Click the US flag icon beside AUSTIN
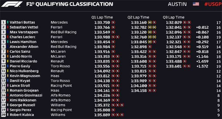 196,4
